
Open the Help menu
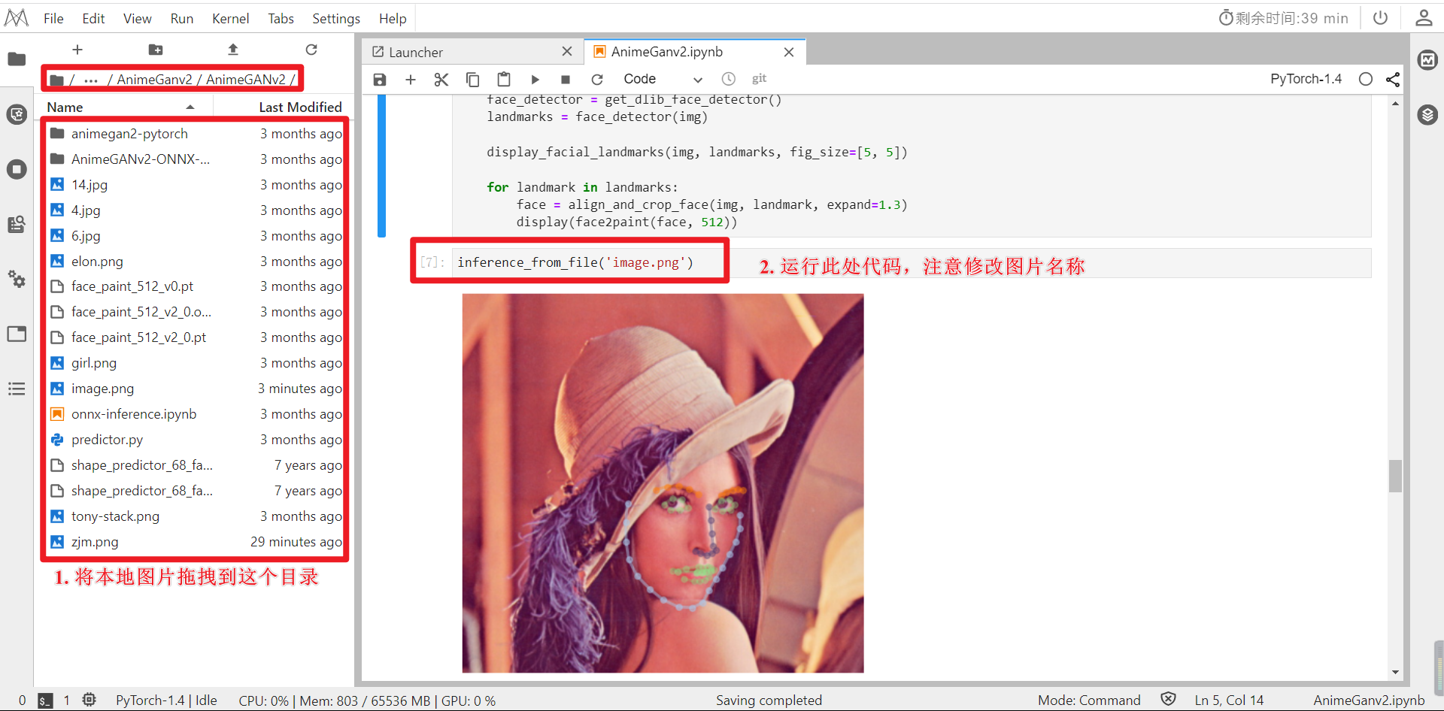(x=393, y=18)
